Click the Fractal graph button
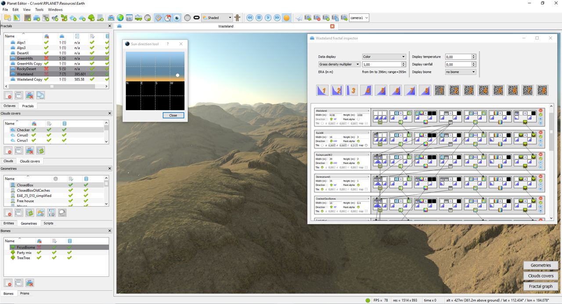The height and width of the screenshot is (304, 562). (x=540, y=286)
